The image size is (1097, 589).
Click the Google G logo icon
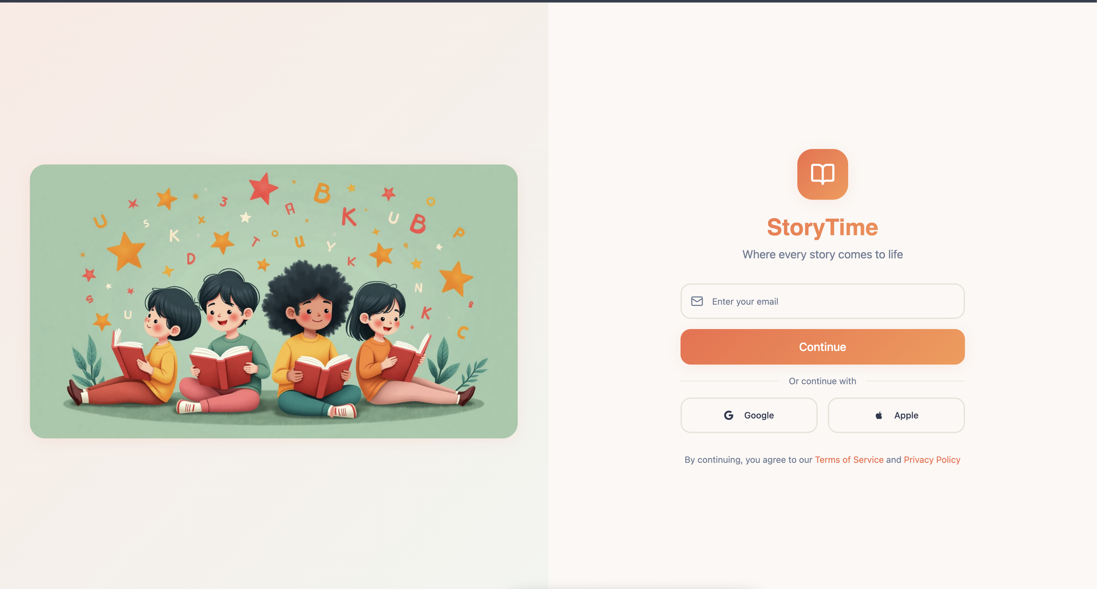(x=728, y=415)
